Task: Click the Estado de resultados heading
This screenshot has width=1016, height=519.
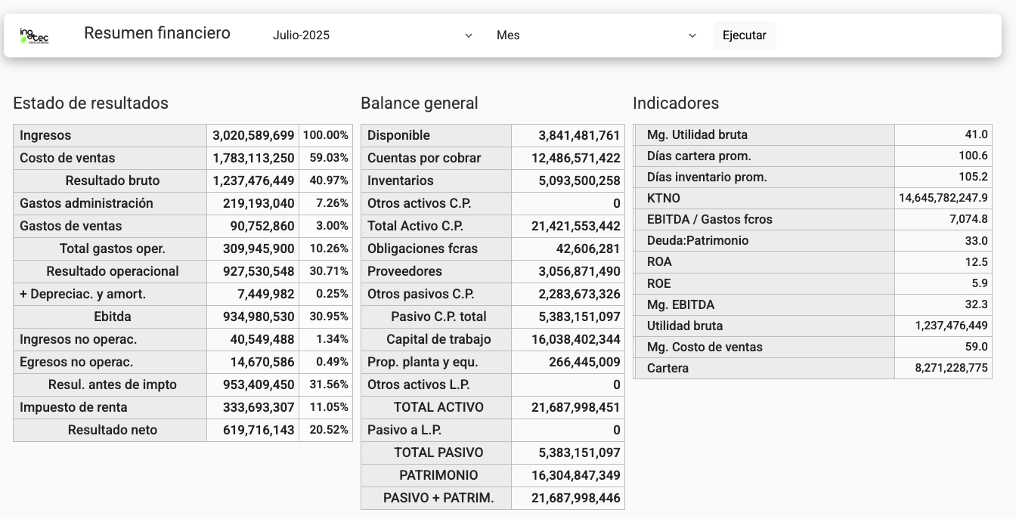Action: pyautogui.click(x=91, y=103)
